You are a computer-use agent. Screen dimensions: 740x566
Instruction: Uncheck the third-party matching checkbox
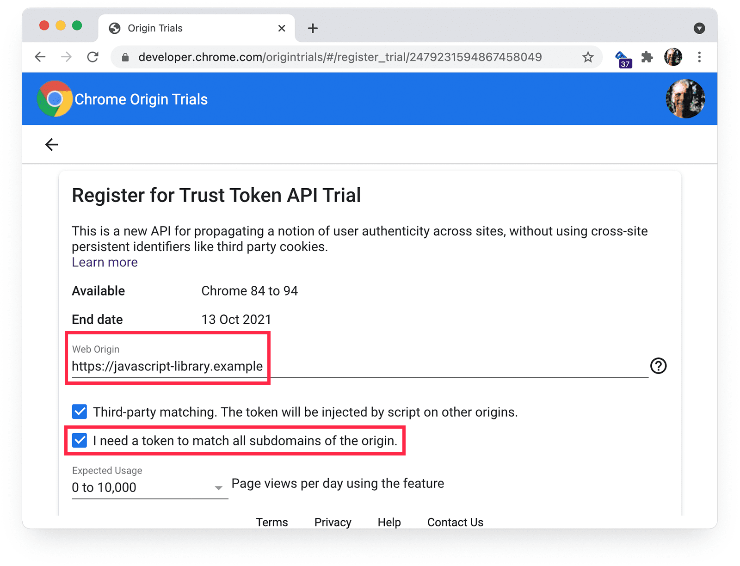point(79,412)
